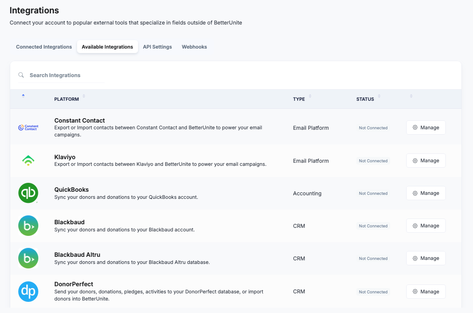Click the Accounting type cell
The height and width of the screenshot is (313, 473).
[x=307, y=194]
